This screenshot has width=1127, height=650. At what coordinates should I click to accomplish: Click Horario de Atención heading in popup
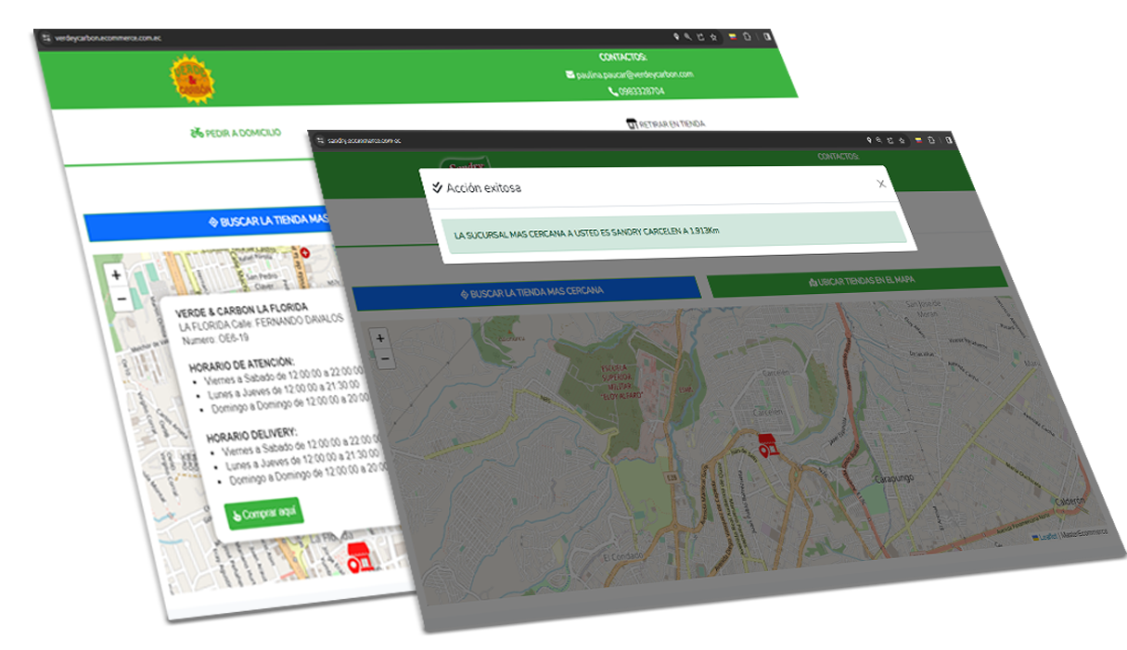[242, 364]
